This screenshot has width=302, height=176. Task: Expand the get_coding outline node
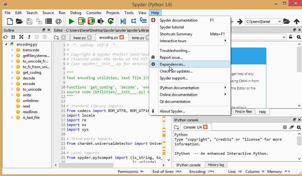point(12,73)
